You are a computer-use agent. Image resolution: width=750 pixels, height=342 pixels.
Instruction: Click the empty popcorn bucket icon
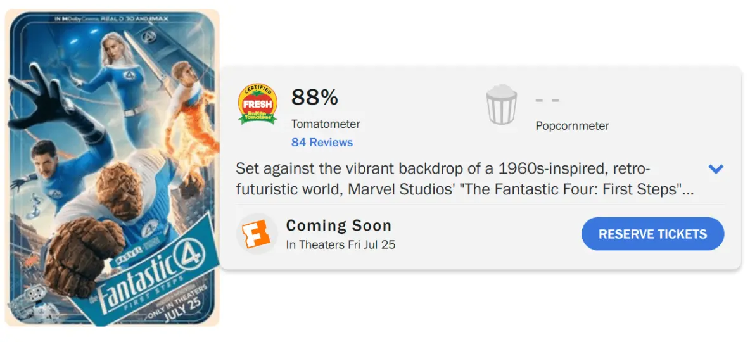tap(501, 104)
